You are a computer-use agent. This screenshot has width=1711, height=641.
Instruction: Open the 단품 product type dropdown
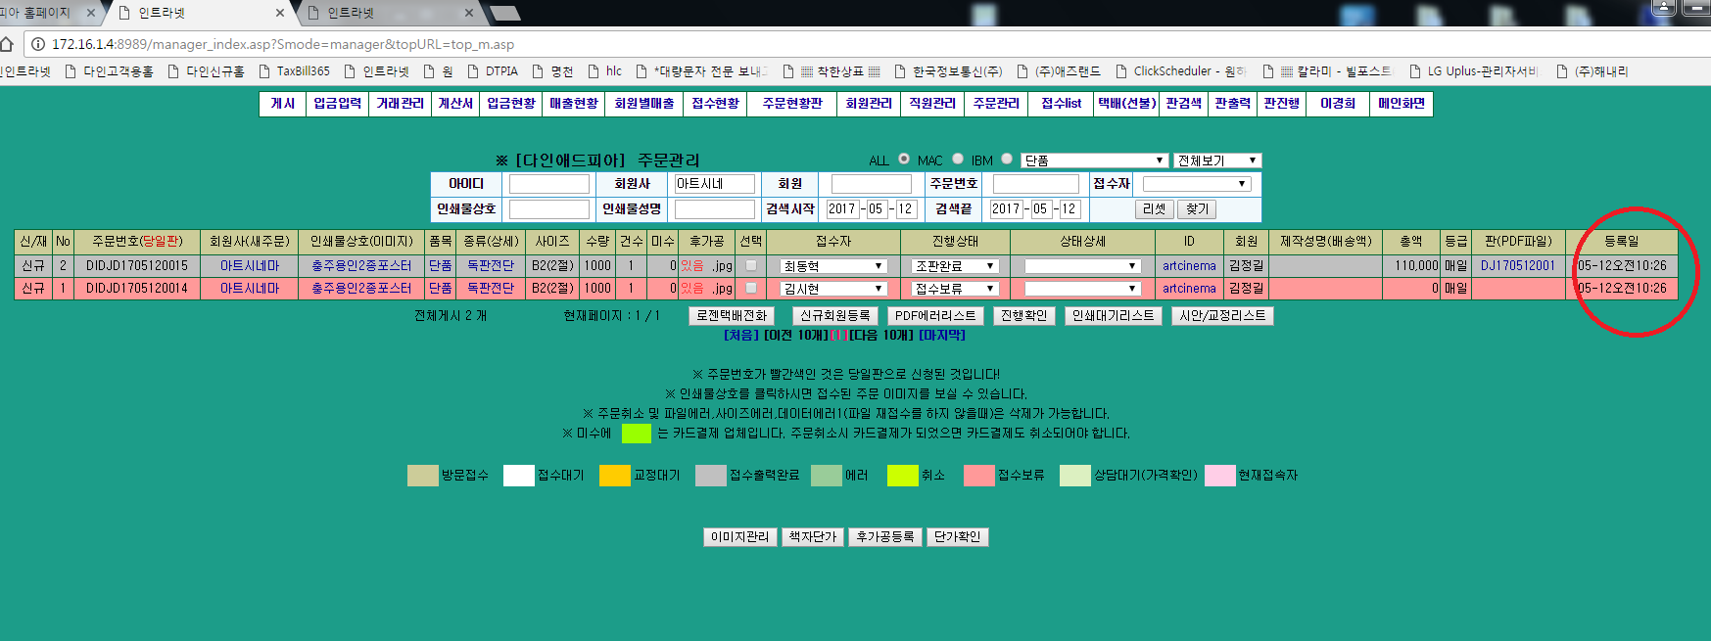click(1094, 160)
